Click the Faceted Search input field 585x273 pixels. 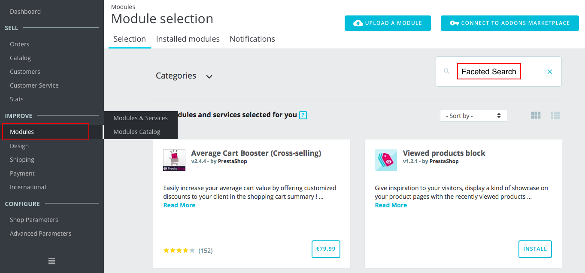click(489, 72)
